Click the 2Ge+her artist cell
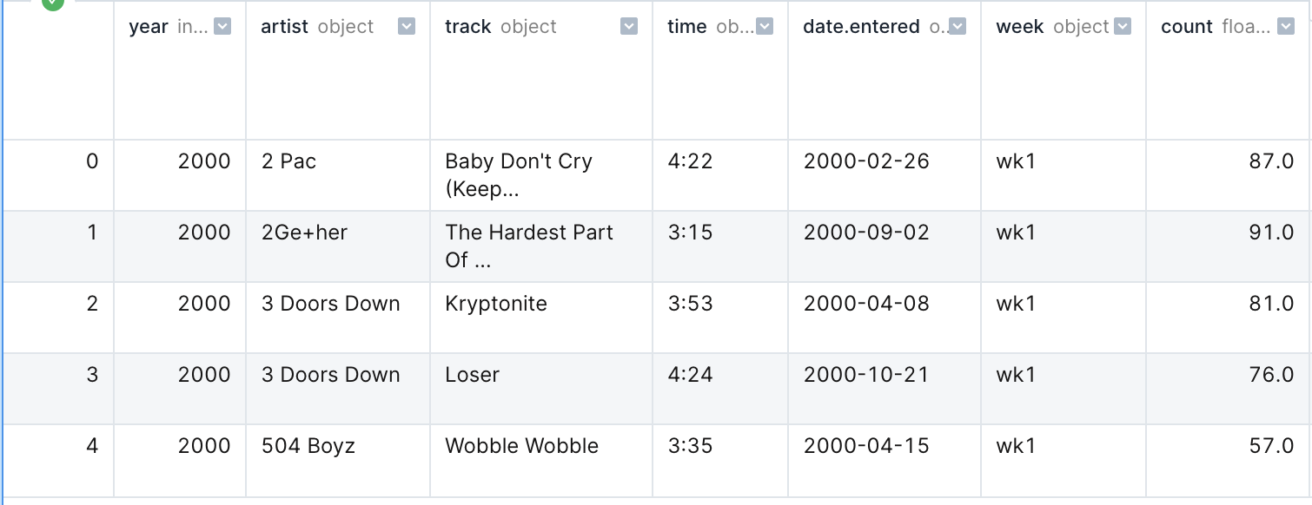The width and height of the screenshot is (1312, 505). [x=304, y=233]
